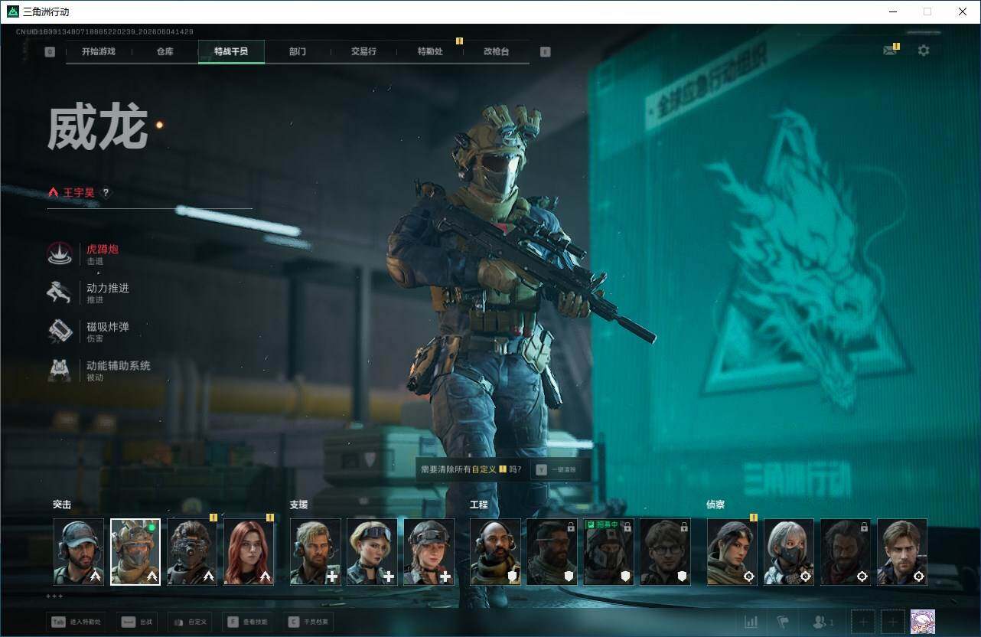Open the settings gear icon
981x637 pixels.
[924, 51]
